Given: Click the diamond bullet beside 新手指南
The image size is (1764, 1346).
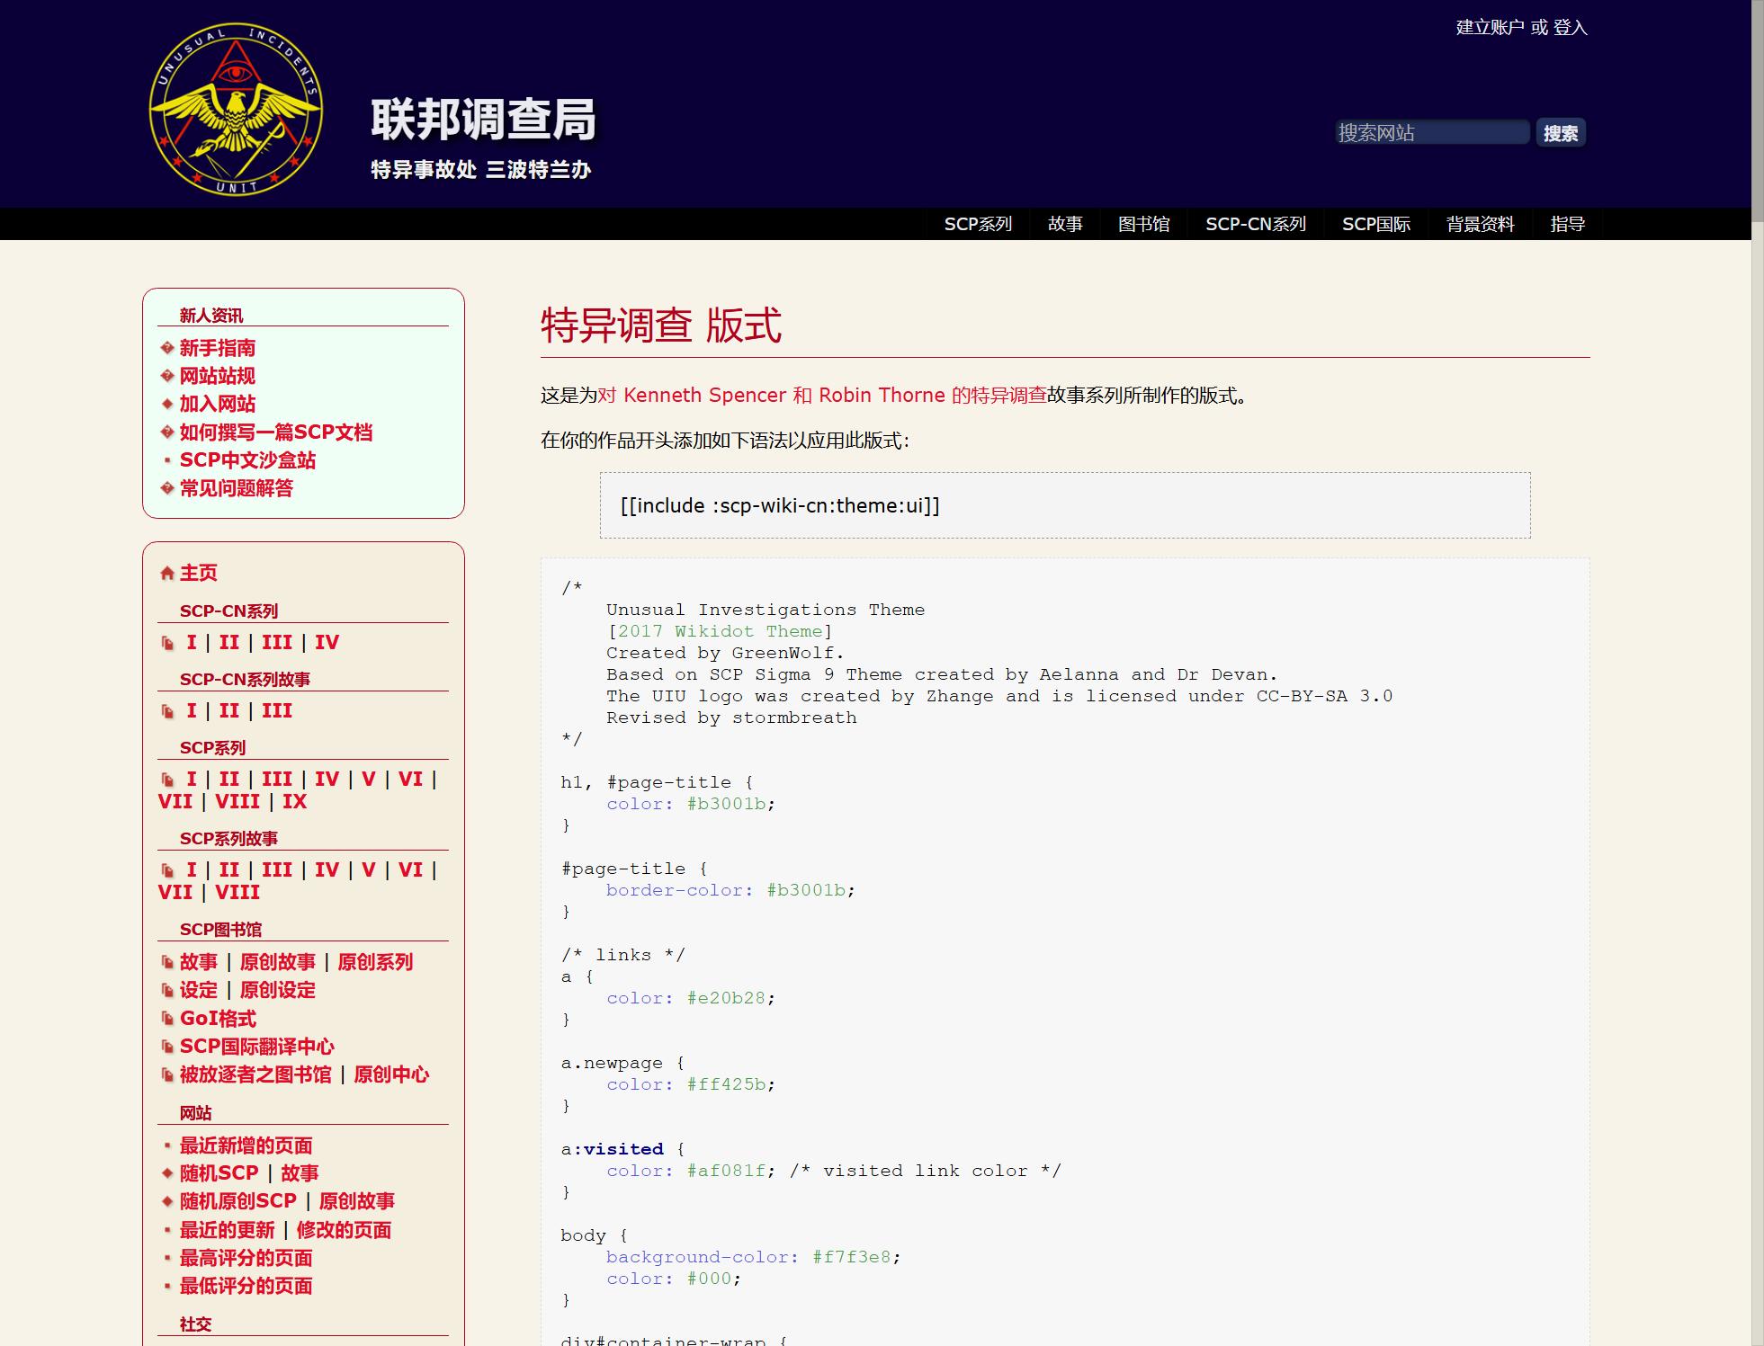Looking at the screenshot, I should (166, 348).
